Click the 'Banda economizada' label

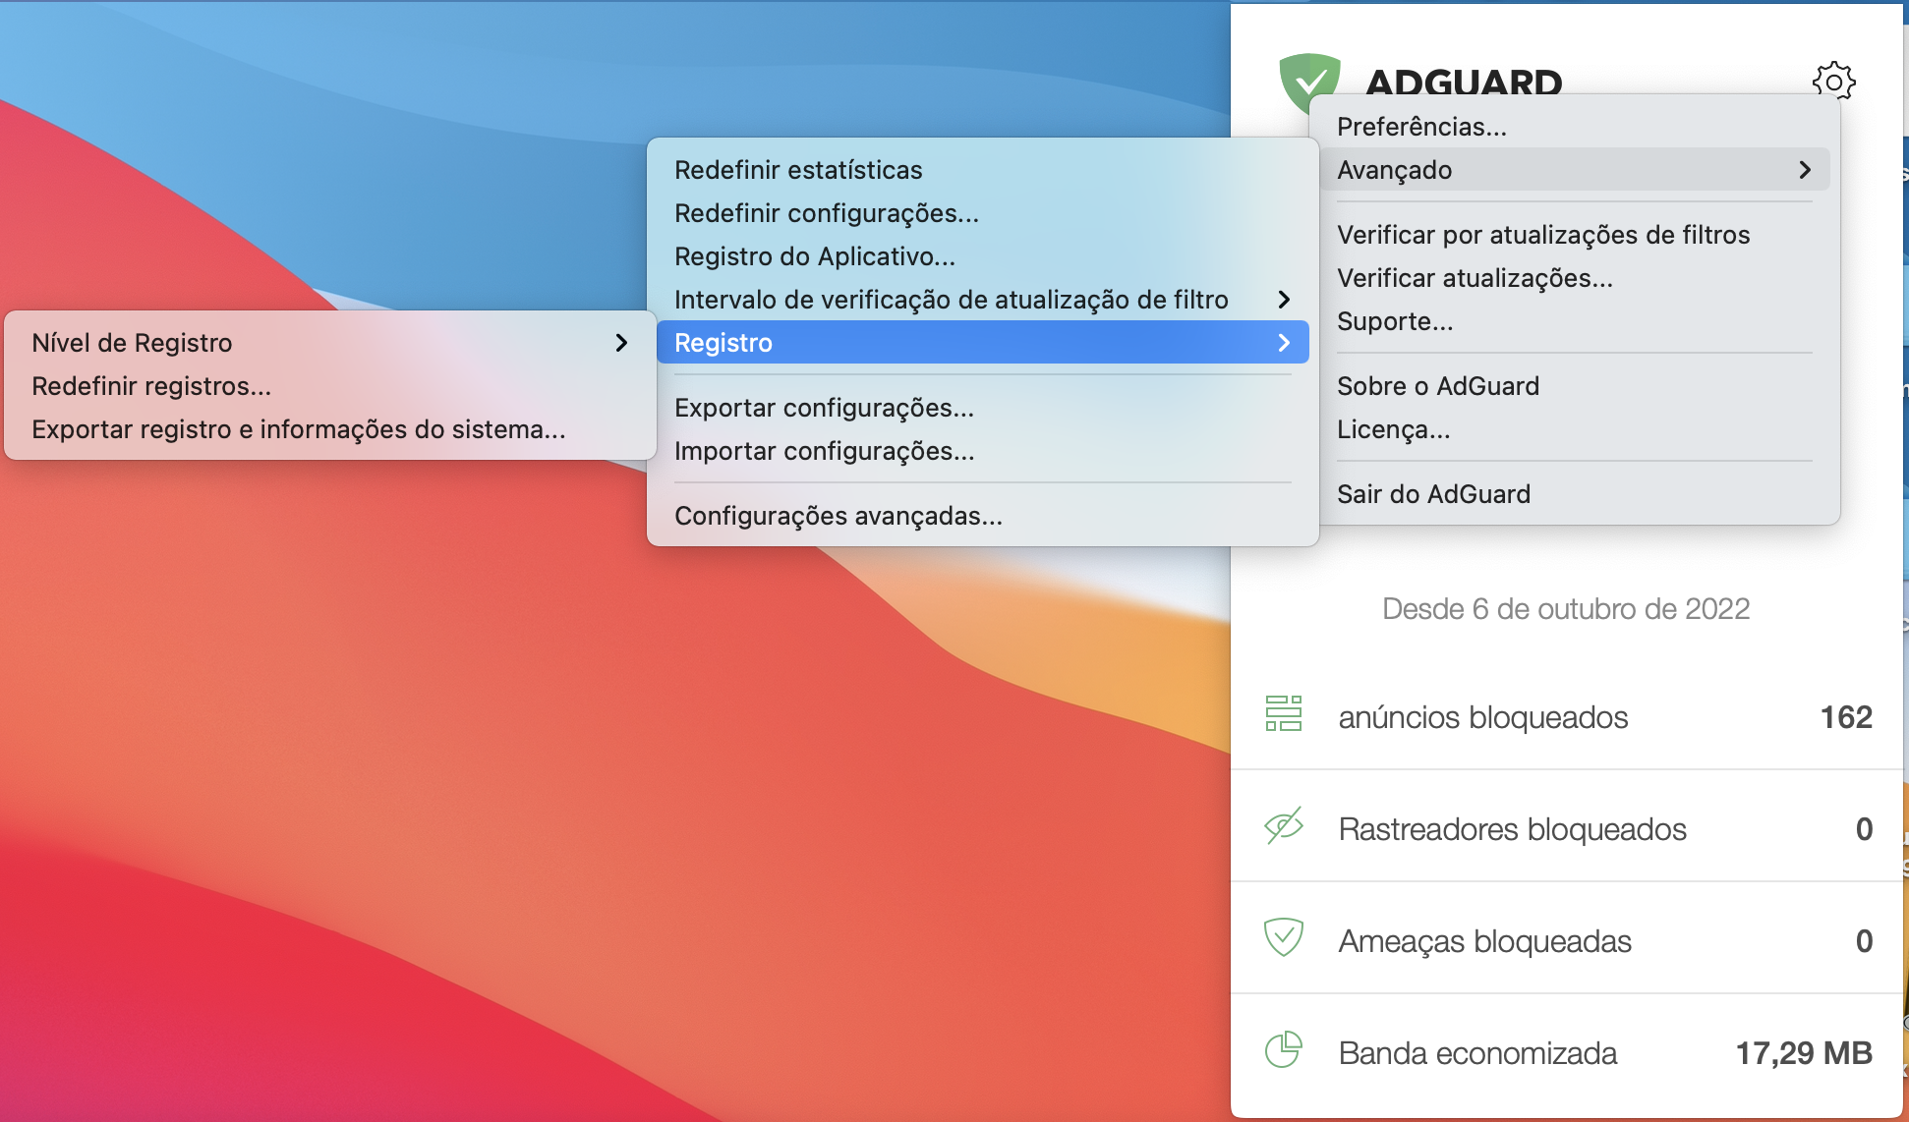coord(1477,1053)
